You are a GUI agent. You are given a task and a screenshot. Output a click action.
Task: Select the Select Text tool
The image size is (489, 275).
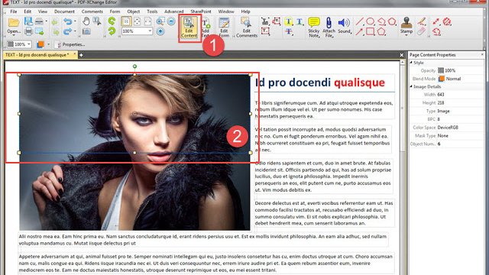pos(97,21)
